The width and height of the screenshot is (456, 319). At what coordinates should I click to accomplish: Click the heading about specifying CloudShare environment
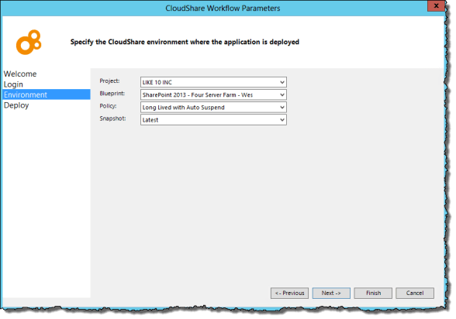pos(185,42)
